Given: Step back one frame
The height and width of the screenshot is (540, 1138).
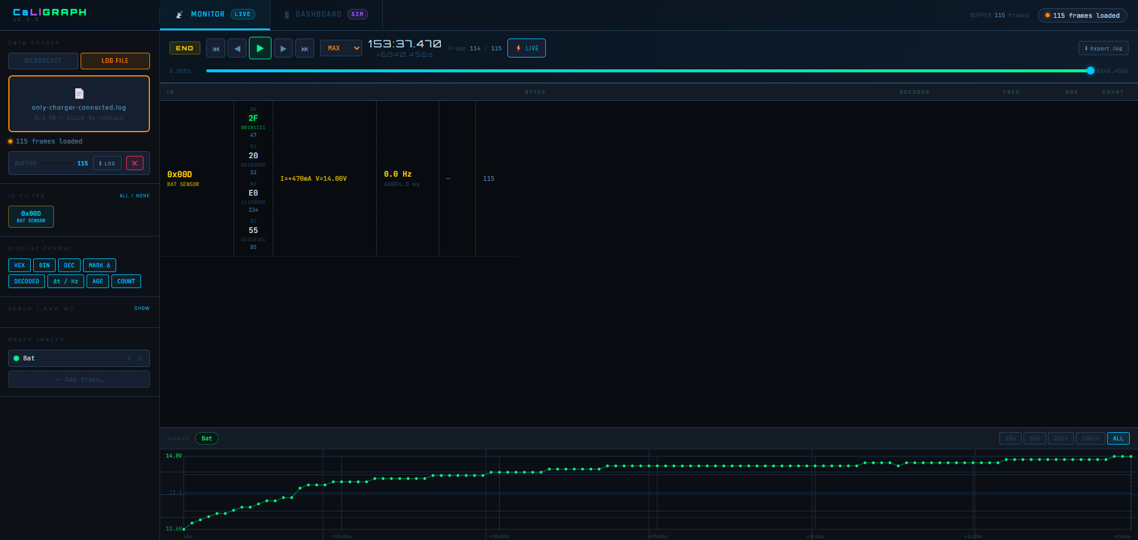Looking at the screenshot, I should pos(237,49).
